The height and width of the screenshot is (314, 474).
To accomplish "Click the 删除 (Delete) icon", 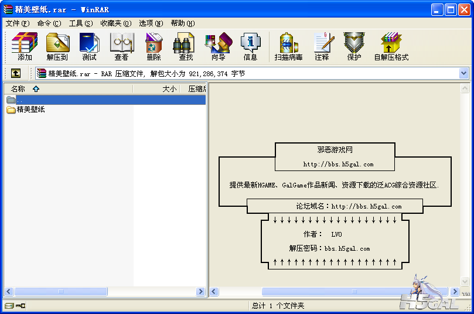I will [154, 46].
